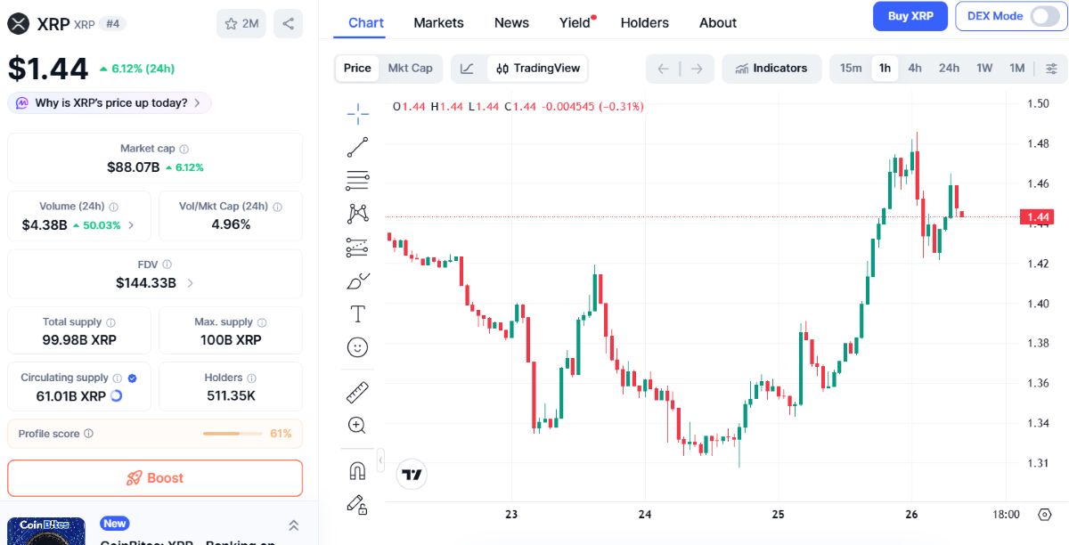Screen dimensions: 1069x545
Task: Select the trend line drawing tool
Action: pyautogui.click(x=357, y=147)
